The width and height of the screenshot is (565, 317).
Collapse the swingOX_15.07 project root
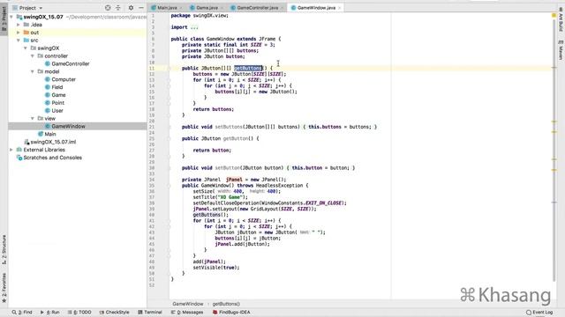pos(11,17)
